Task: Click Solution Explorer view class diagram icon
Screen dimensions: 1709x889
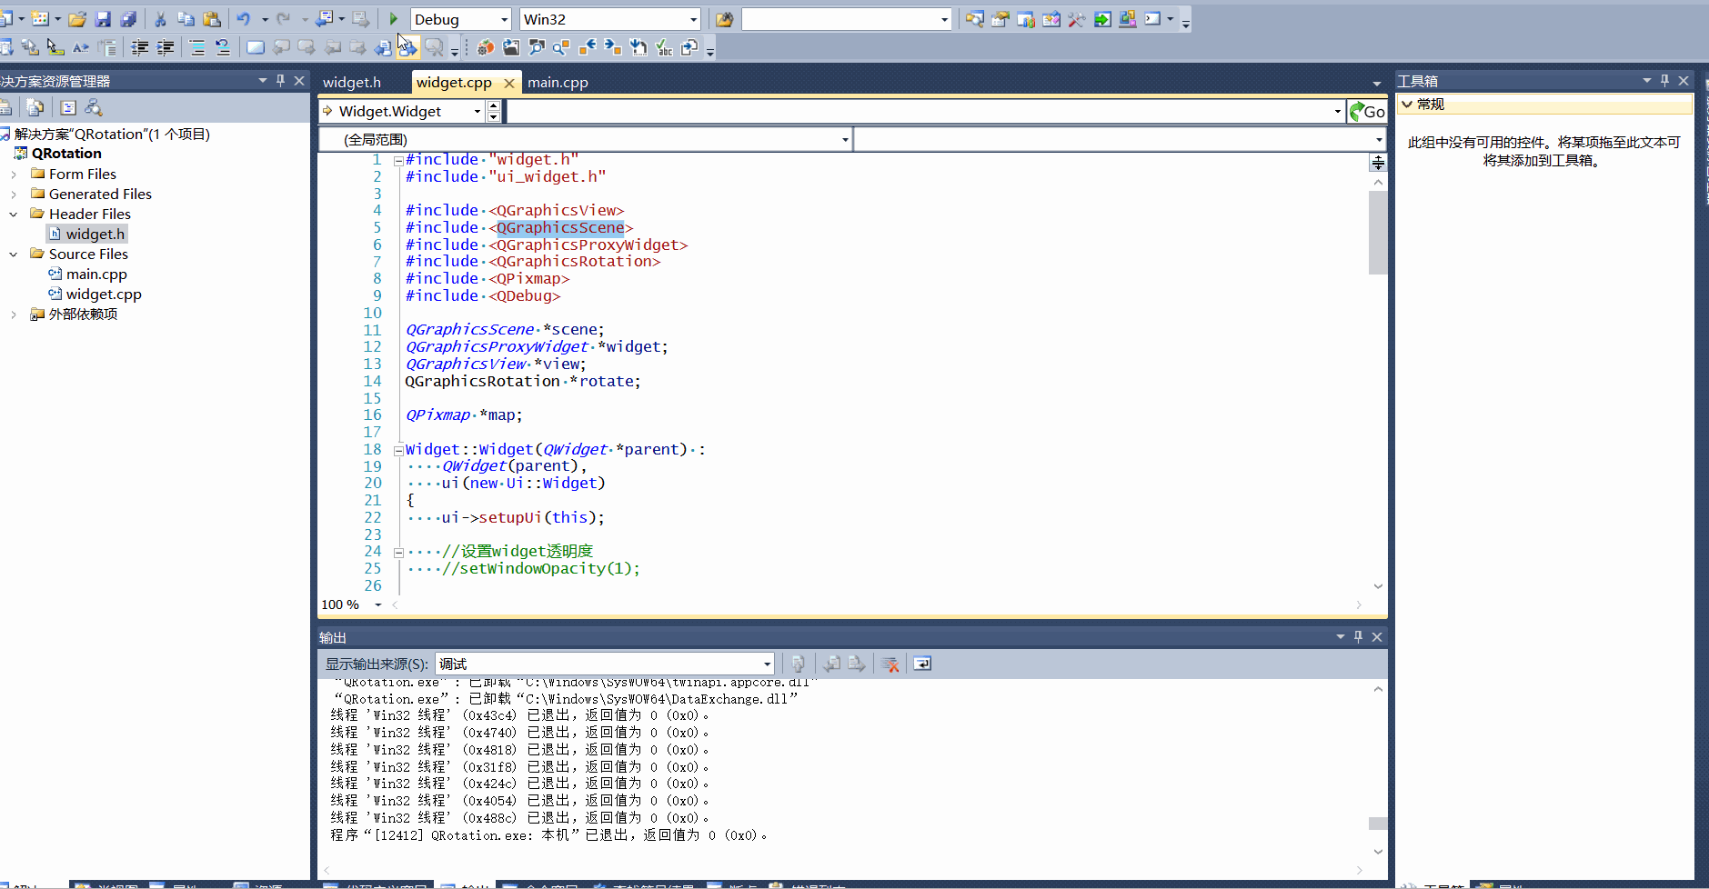Action: pos(94,107)
